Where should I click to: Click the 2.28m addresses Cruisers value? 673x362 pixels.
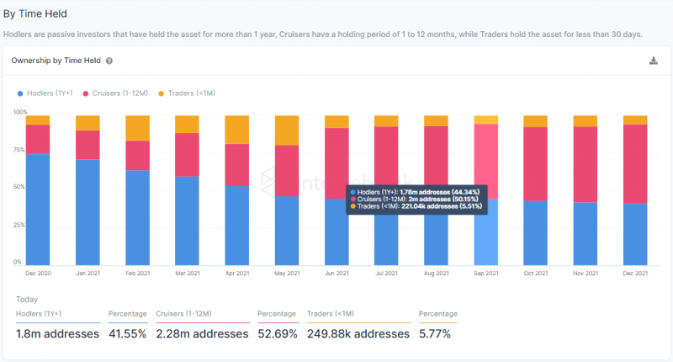pos(202,333)
